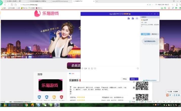Open the green reading-mode book icon

tap(162, 8)
